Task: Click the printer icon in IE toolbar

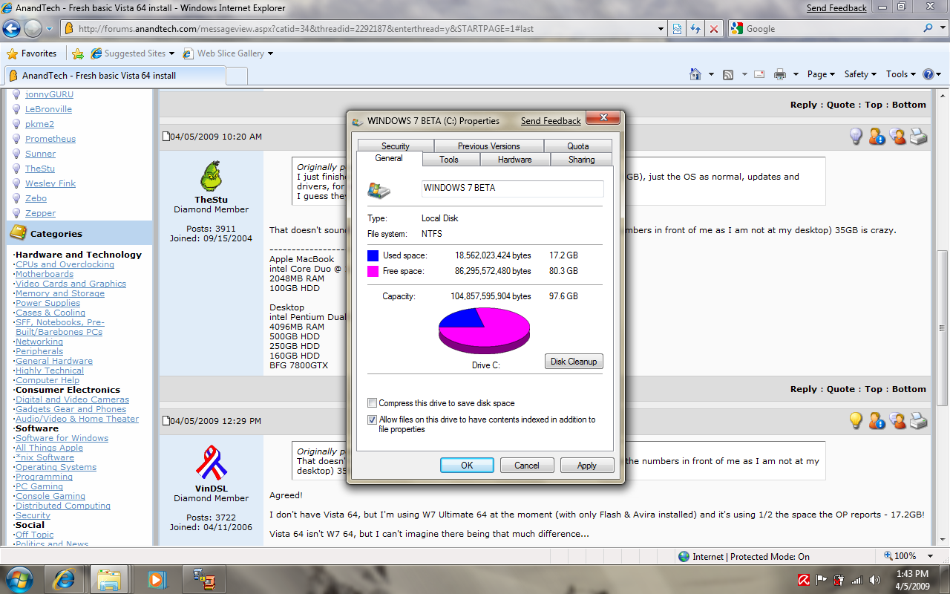Action: 779,74
